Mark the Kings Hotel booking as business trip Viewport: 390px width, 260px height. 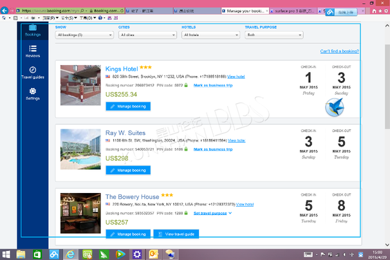coord(213,85)
